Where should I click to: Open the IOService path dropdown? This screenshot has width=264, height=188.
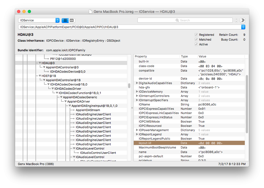click(x=243, y=27)
